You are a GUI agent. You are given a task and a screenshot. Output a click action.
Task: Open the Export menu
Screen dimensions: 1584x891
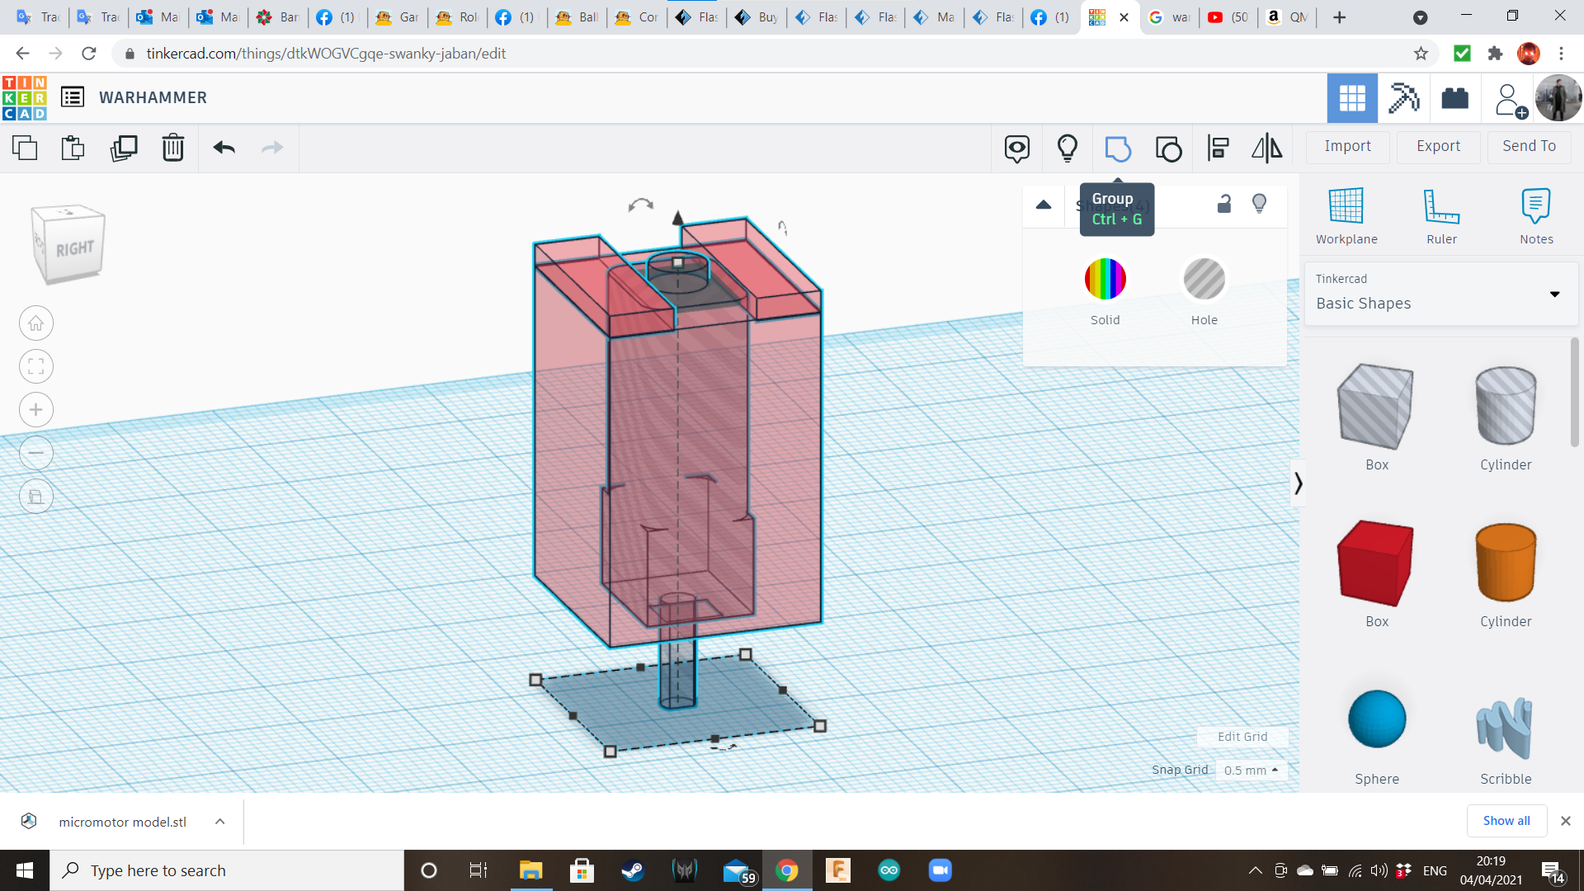click(x=1438, y=146)
